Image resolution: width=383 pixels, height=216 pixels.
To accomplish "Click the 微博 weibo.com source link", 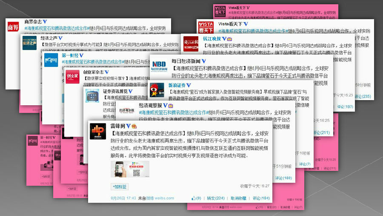I will 160,198.
